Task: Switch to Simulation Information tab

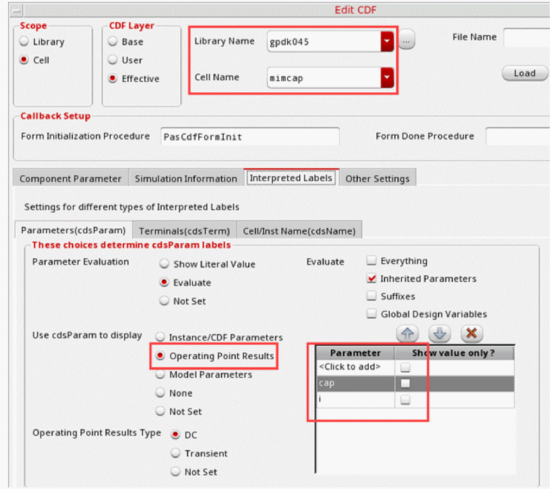Action: [x=186, y=179]
